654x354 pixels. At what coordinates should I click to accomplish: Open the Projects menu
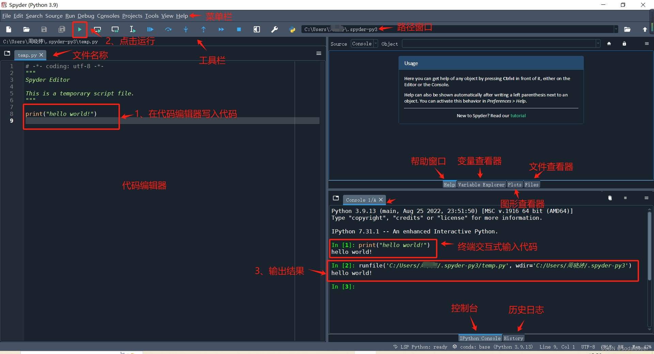click(x=132, y=16)
